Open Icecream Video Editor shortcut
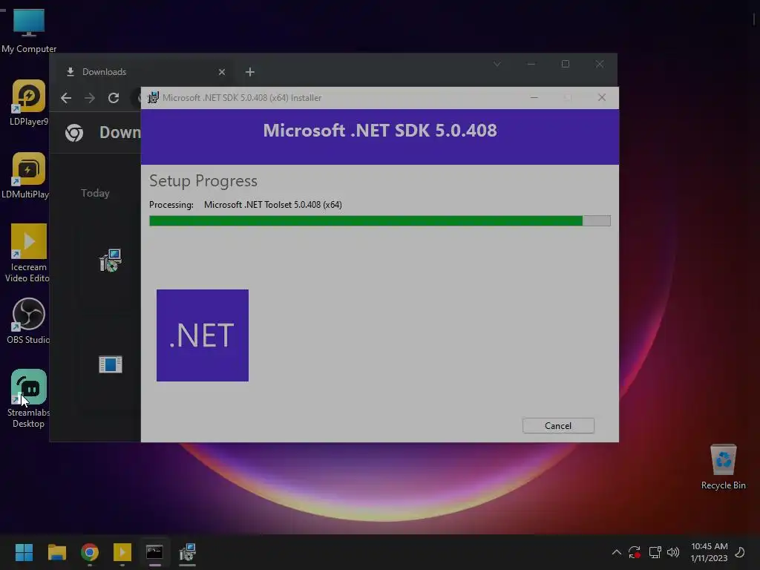760x570 pixels. (x=28, y=252)
